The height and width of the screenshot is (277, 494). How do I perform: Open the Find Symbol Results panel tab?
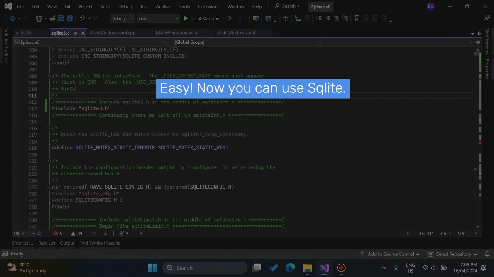(x=100, y=243)
